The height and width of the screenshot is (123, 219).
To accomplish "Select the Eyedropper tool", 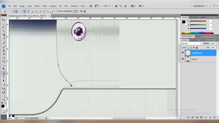I will [4, 39].
